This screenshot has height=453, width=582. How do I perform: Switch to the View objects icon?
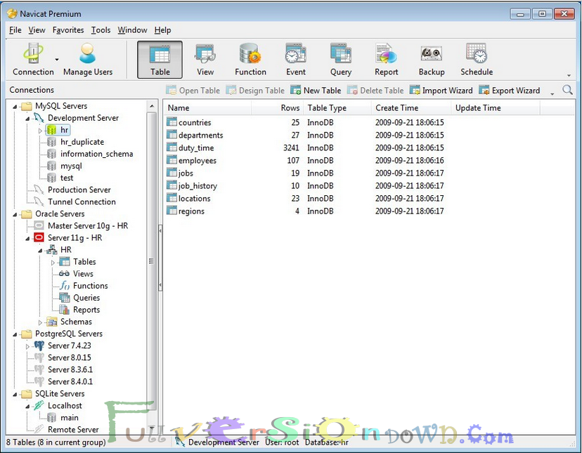[x=205, y=60]
